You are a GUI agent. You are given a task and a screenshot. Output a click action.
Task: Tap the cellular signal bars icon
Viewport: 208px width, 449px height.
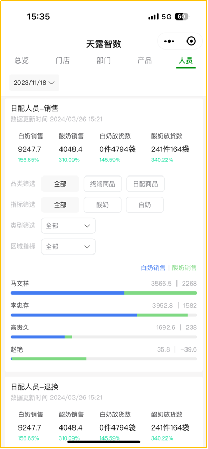click(153, 17)
